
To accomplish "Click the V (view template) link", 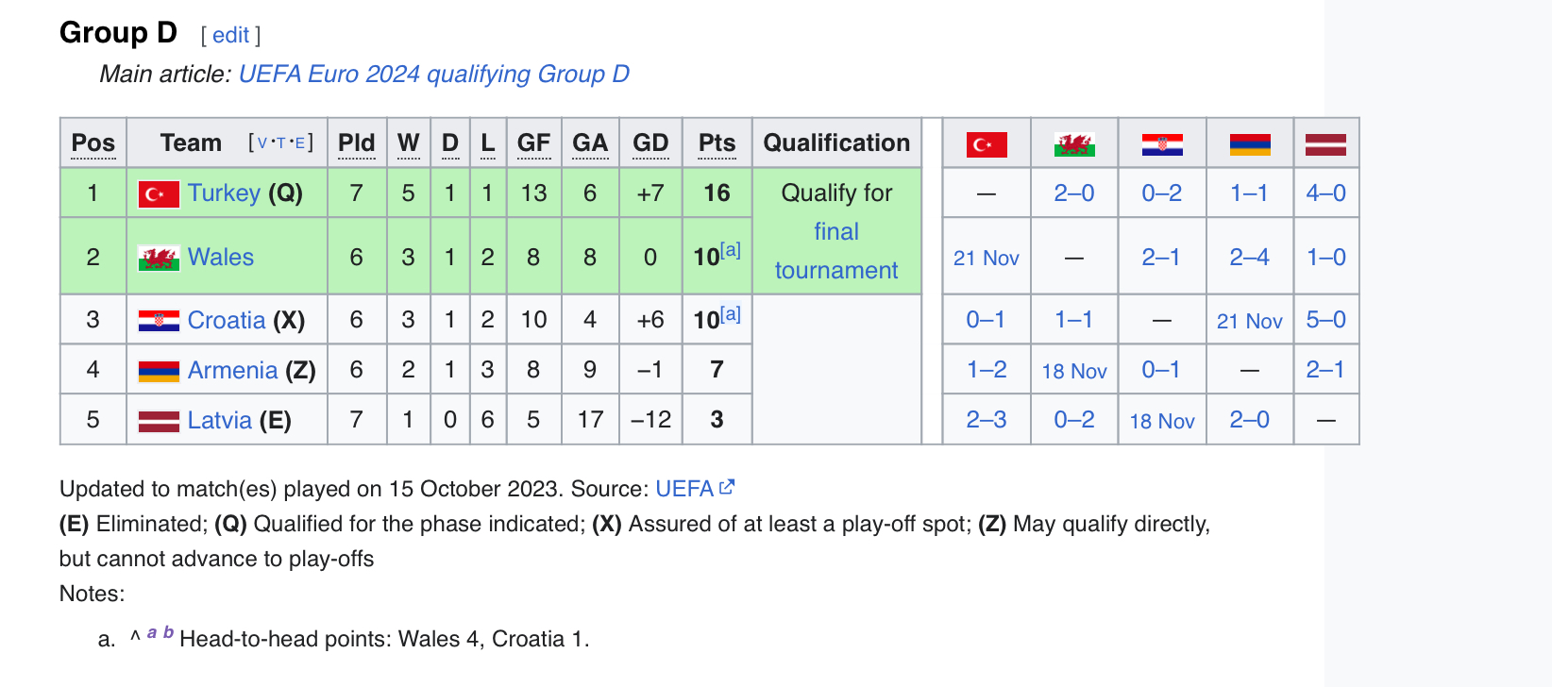I will 262,143.
